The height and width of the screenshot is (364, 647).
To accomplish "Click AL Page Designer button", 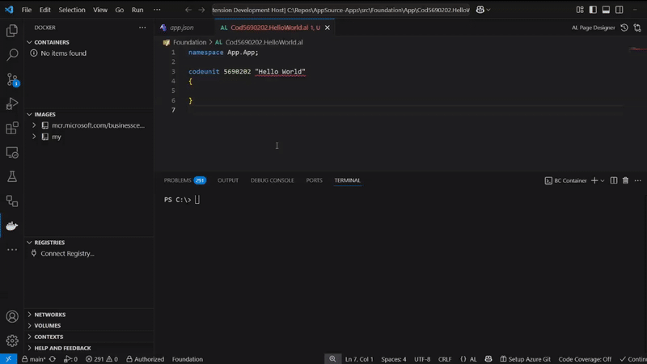I will pos(593,28).
